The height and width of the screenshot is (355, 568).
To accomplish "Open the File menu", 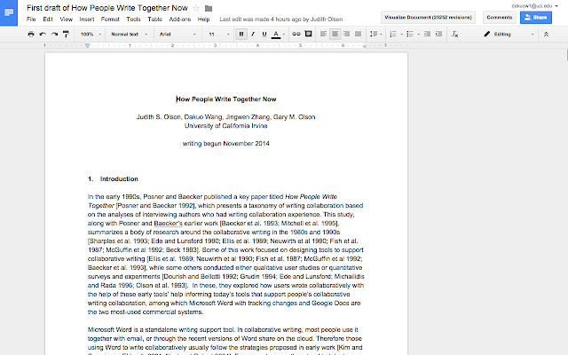I will click(x=31, y=20).
